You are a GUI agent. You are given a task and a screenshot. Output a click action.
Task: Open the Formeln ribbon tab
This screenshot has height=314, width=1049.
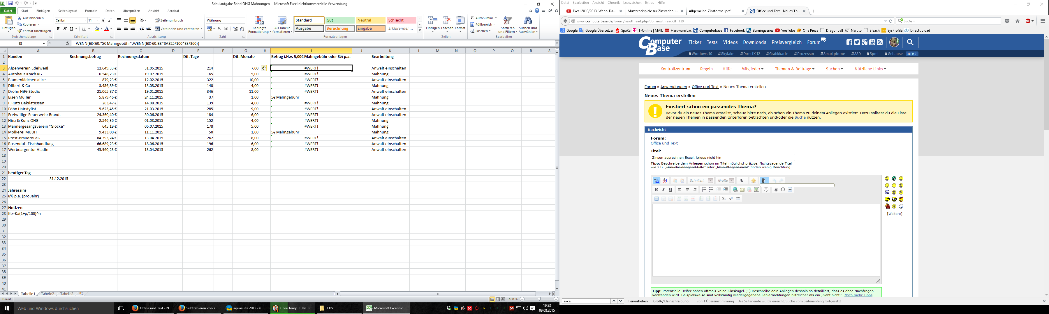[91, 11]
